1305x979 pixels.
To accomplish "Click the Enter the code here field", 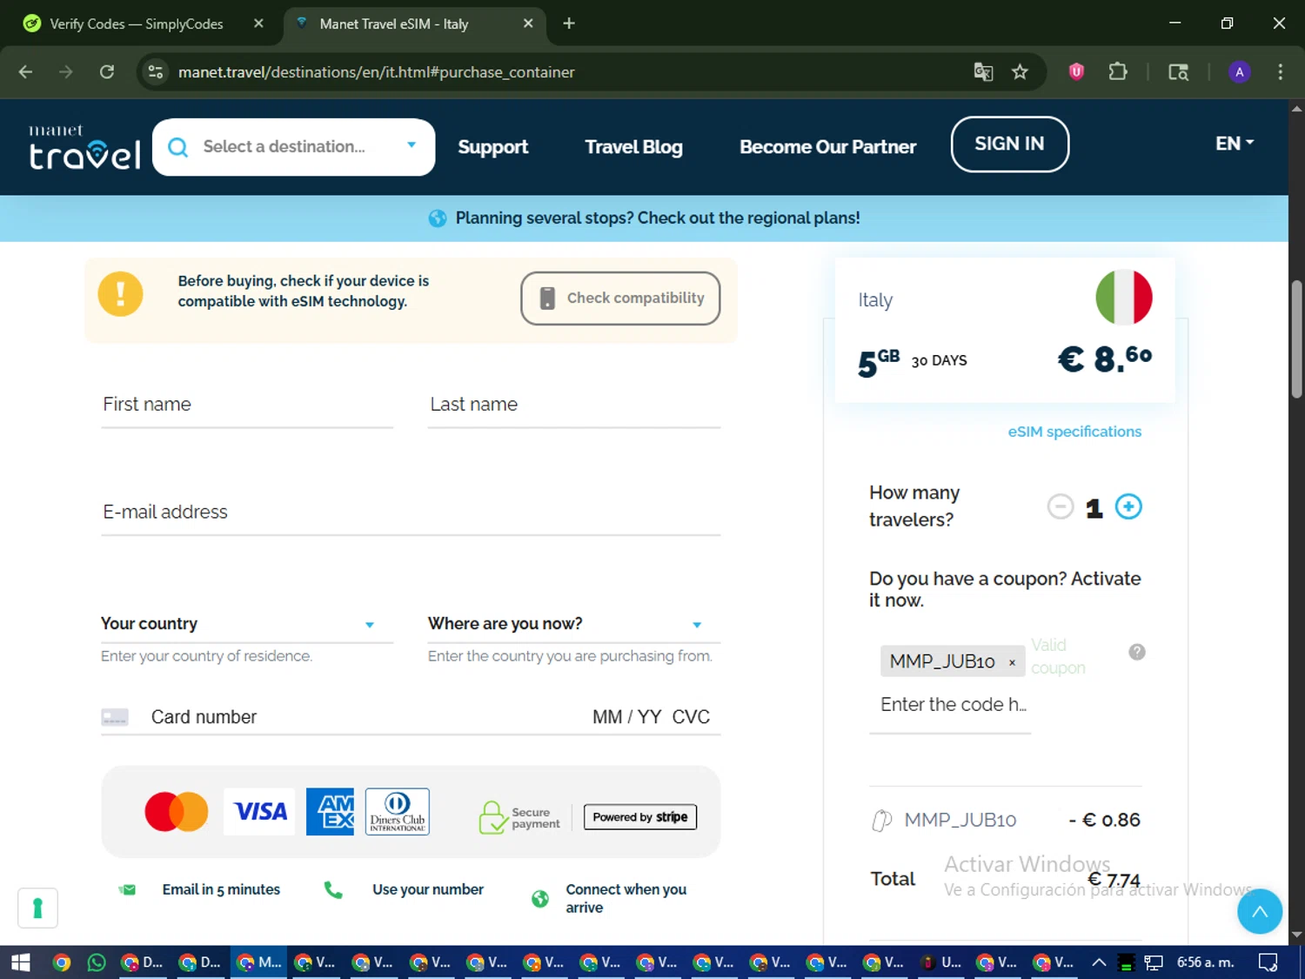I will [955, 706].
